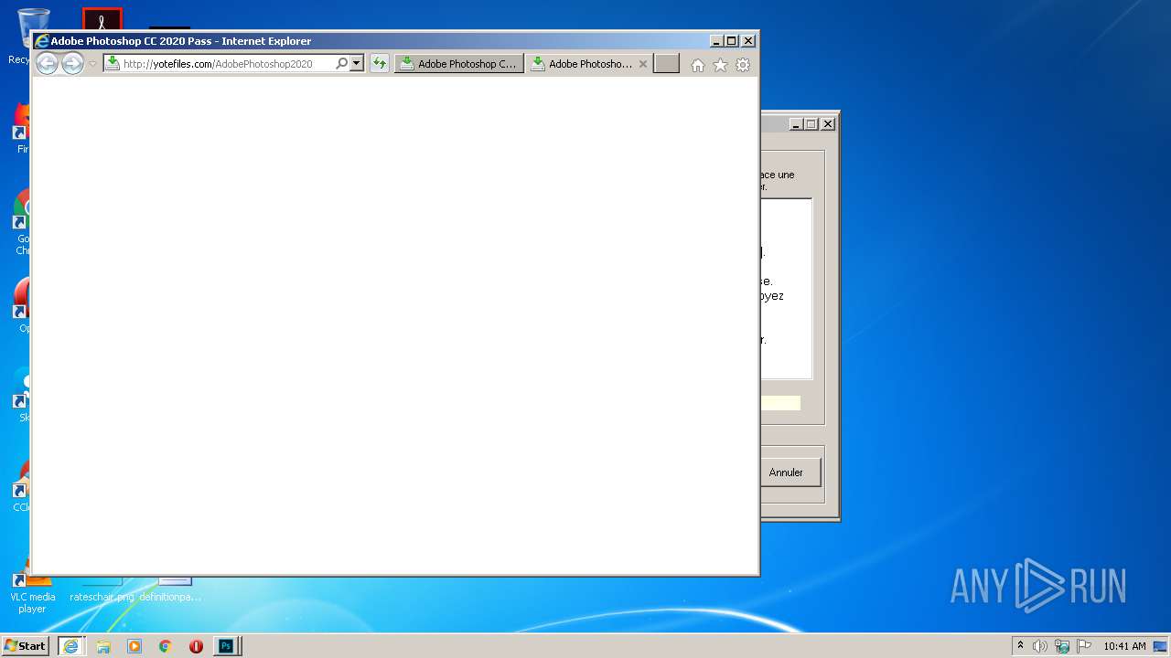Click the progress bar in background installer

tap(780, 403)
